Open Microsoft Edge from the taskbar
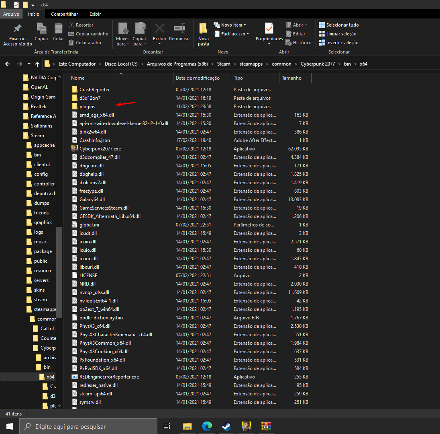 tap(207, 426)
